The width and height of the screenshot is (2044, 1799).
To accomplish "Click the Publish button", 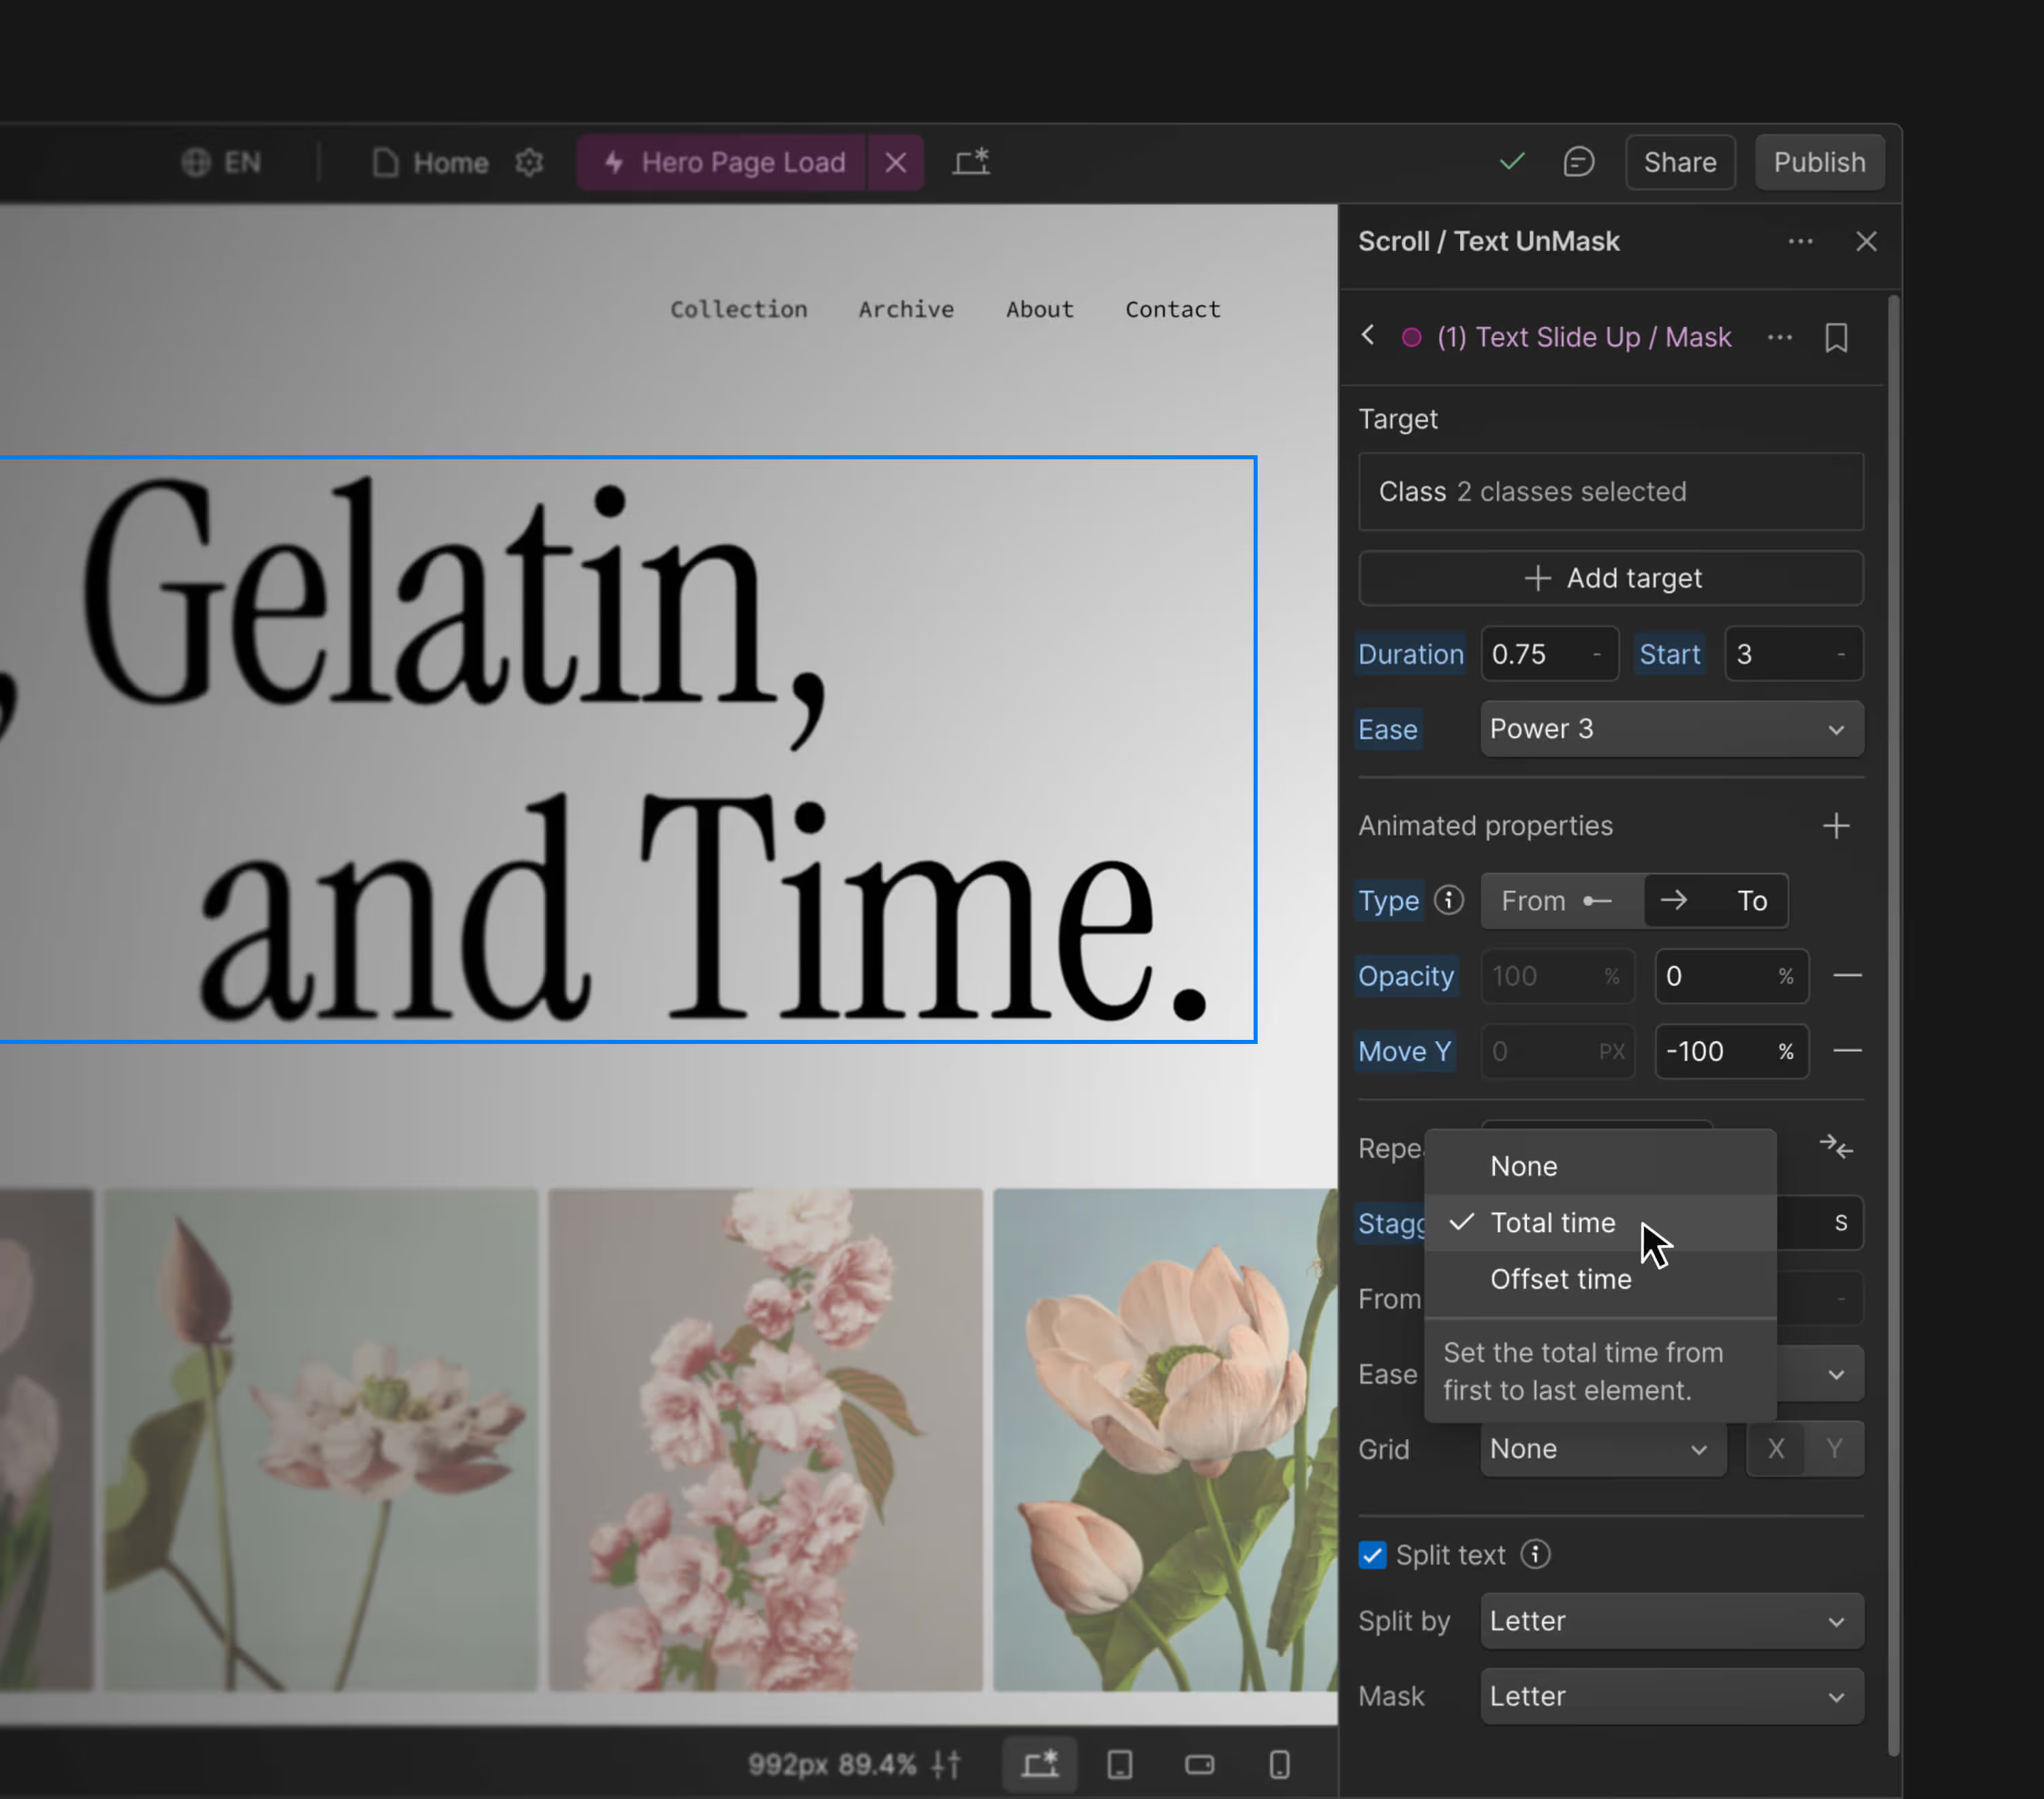I will 1819,162.
